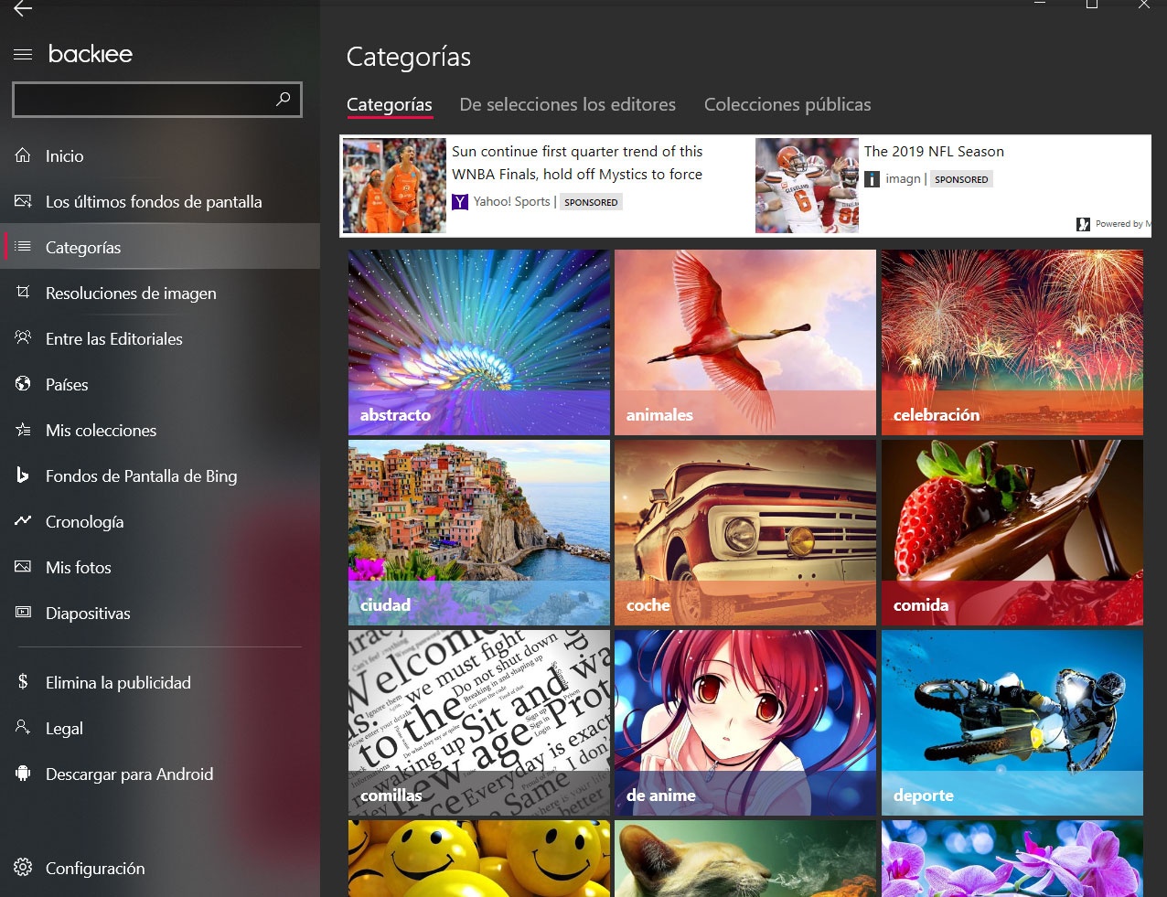Open Configuración settings
The width and height of the screenshot is (1167, 897).
[x=160, y=868]
